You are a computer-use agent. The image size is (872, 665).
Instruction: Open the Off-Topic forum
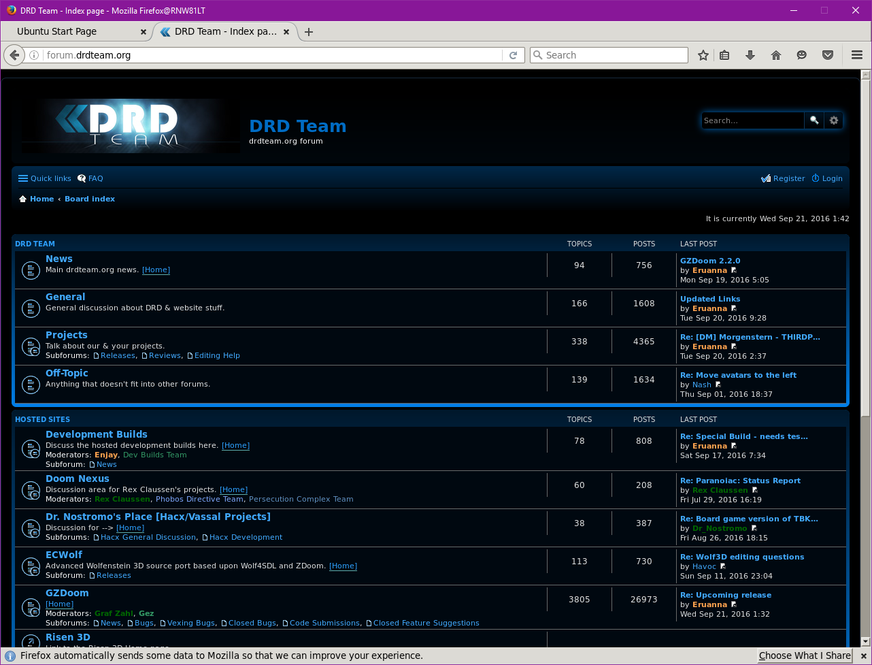(67, 373)
